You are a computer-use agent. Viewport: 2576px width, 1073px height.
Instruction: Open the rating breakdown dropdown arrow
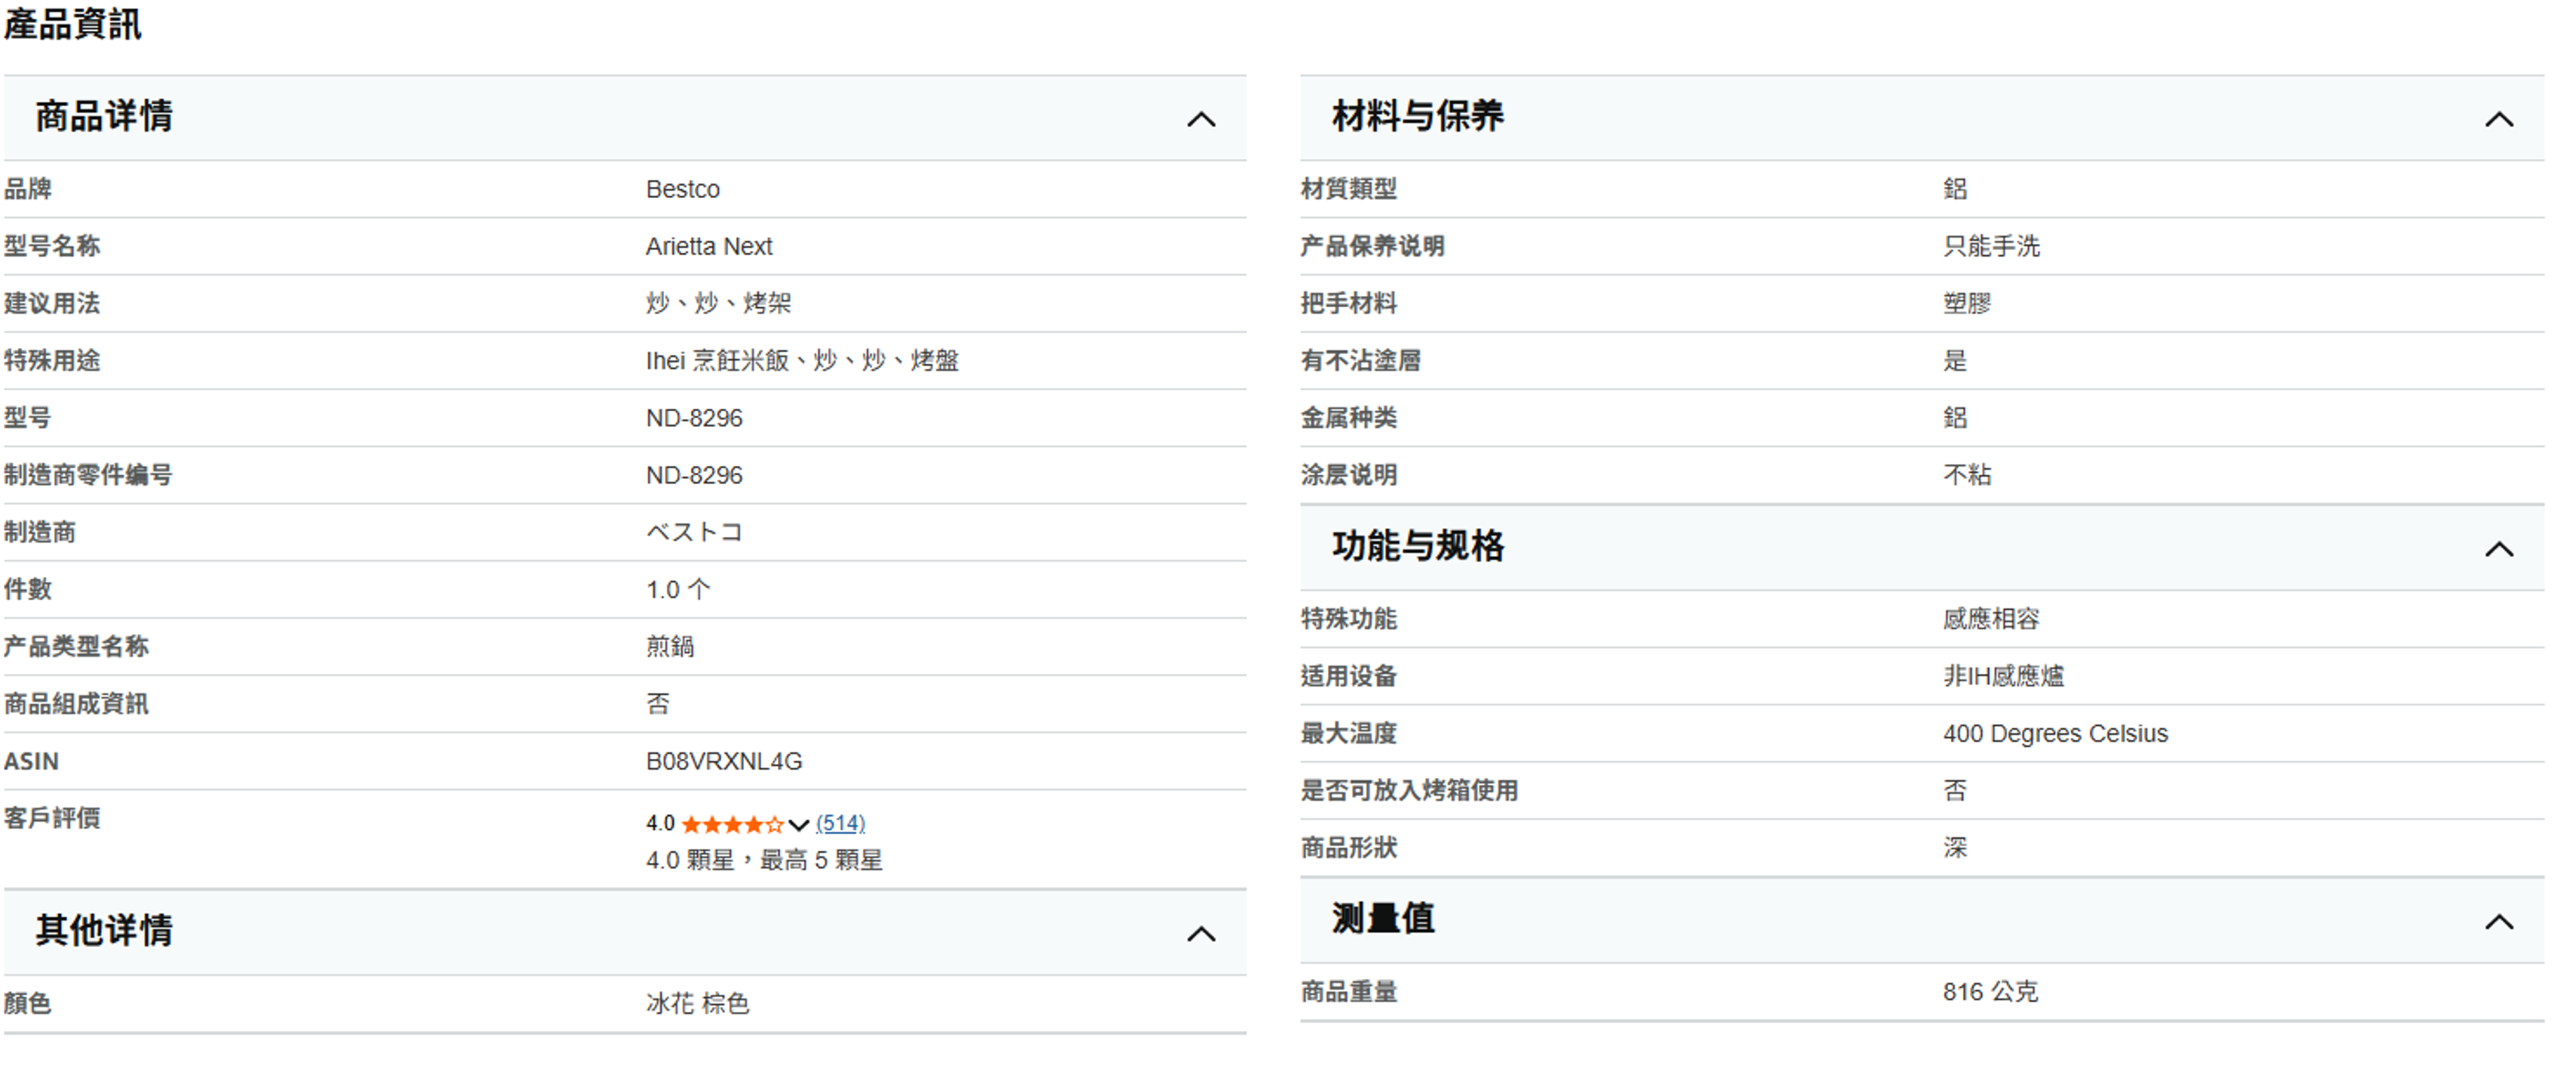pyautogui.click(x=798, y=825)
